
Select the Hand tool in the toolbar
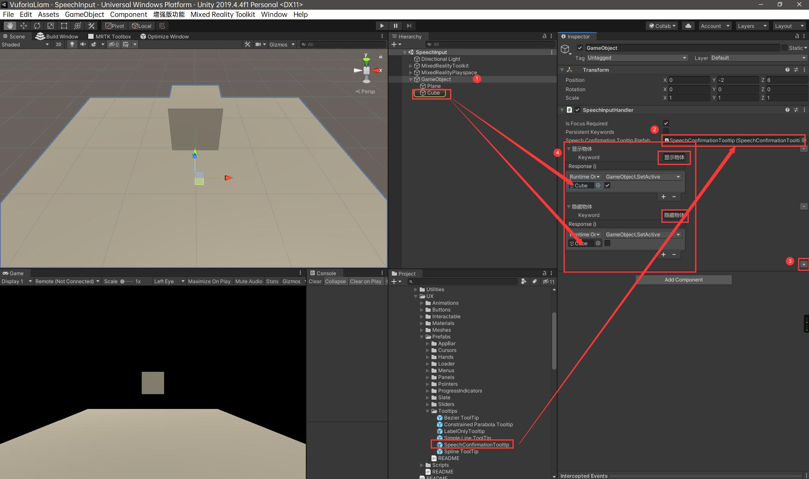pyautogui.click(x=9, y=26)
